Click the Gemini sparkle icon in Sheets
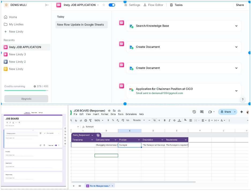 click(242, 112)
